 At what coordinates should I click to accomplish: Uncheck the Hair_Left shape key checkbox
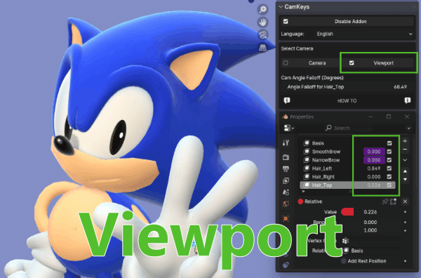[x=389, y=168]
